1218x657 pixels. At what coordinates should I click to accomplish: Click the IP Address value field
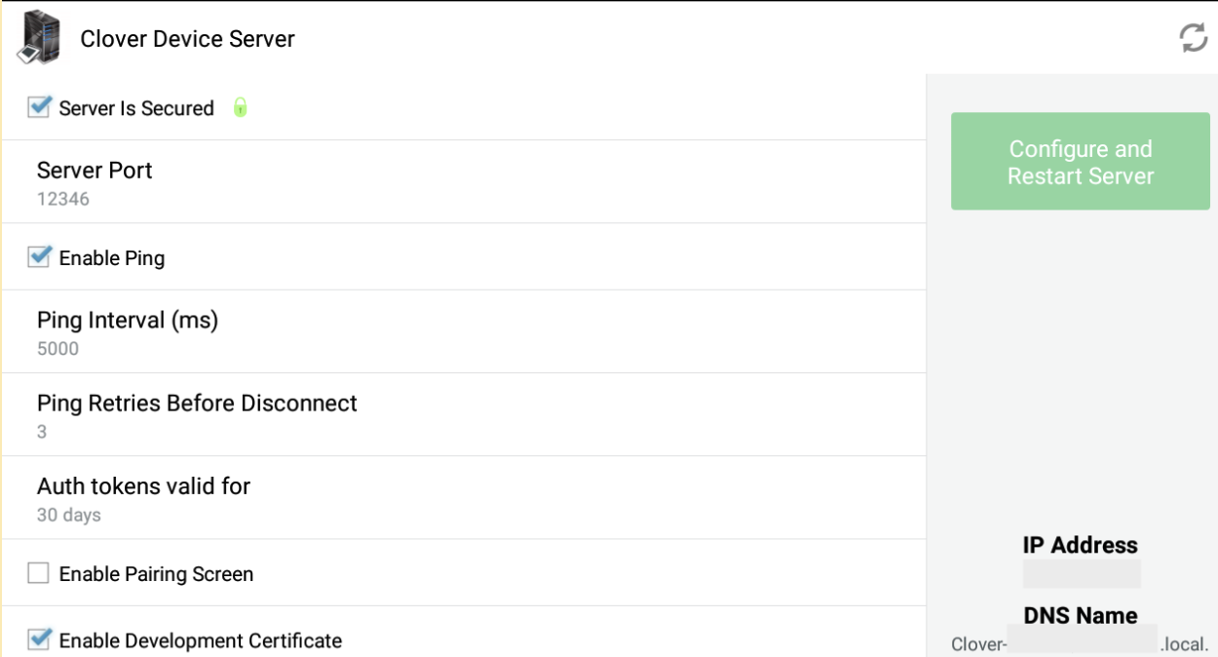point(1082,573)
